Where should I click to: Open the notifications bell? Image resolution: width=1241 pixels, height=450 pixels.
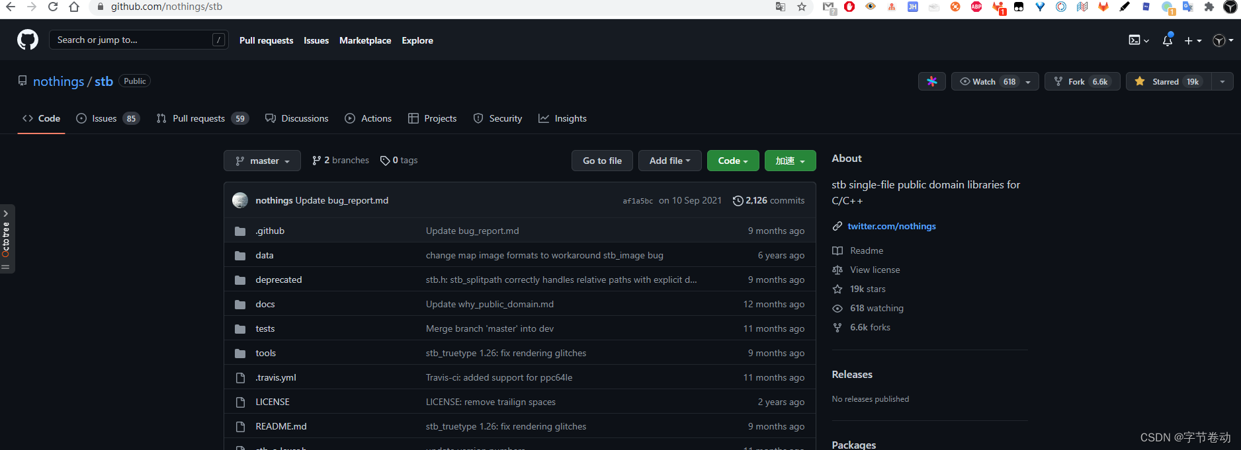click(1168, 40)
